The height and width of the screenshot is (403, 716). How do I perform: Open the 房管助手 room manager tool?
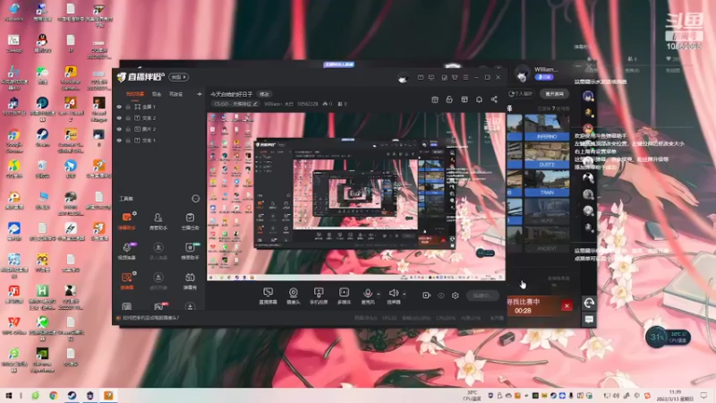click(158, 221)
